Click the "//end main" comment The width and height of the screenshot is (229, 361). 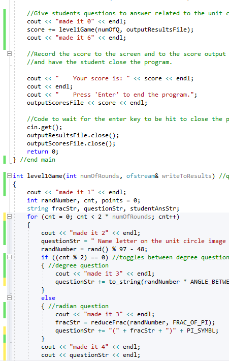(x=38, y=160)
